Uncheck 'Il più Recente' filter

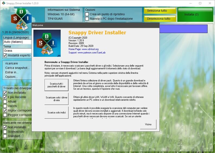click(x=5, y=97)
